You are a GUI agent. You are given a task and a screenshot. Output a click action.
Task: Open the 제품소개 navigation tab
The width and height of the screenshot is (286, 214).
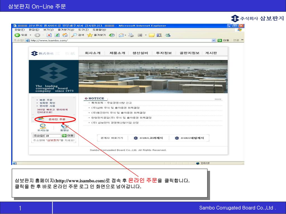point(117,53)
